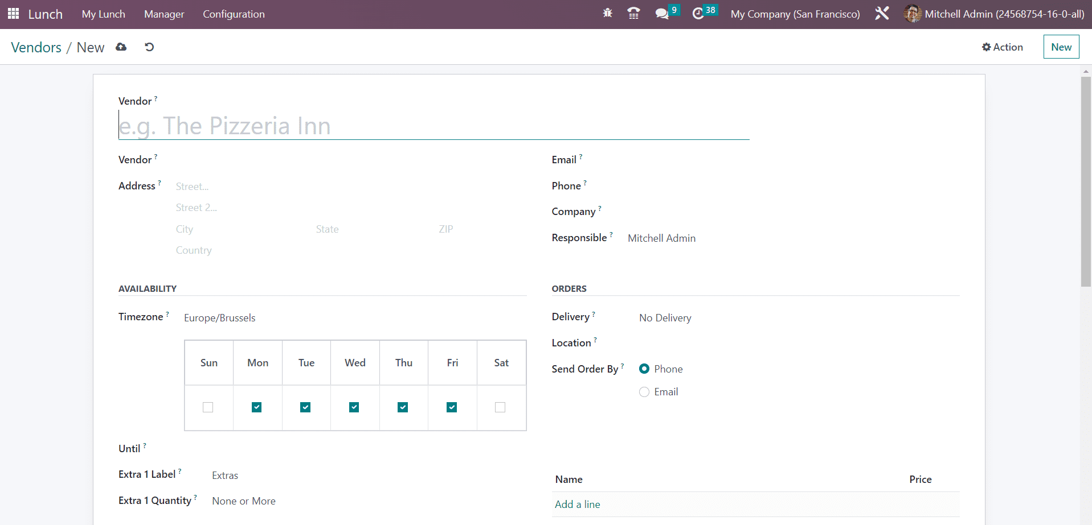The width and height of the screenshot is (1092, 525).
Task: Open the Manager menu
Action: tap(164, 14)
